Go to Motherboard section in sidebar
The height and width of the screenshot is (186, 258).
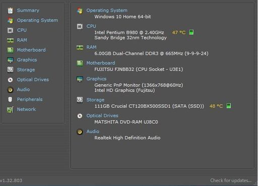tap(31, 50)
